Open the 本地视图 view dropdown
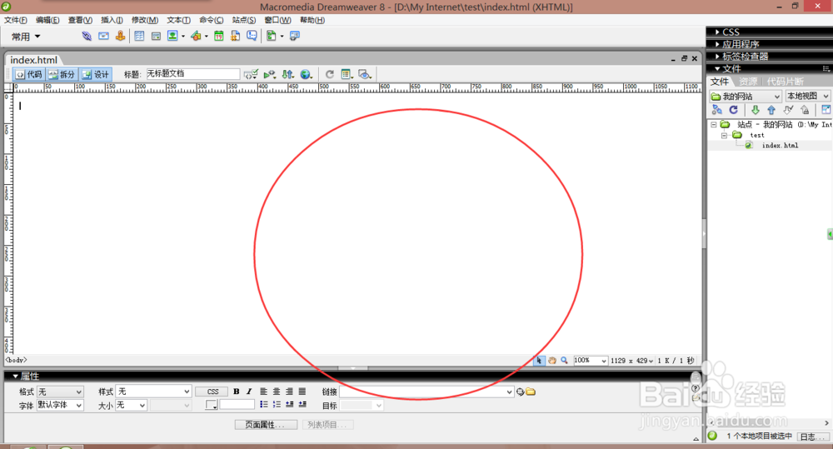This screenshot has width=833, height=449. 807,96
